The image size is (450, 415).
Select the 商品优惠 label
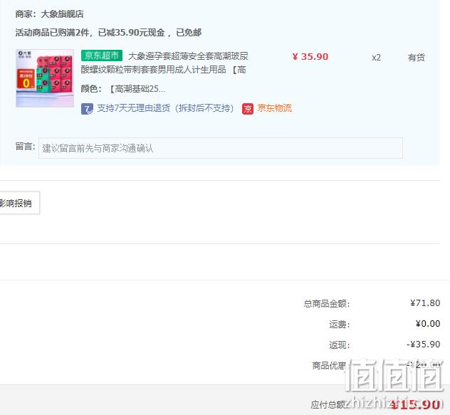tap(329, 366)
